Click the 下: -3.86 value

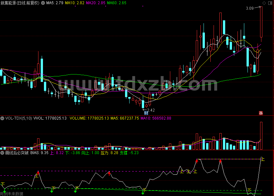click(72, 153)
